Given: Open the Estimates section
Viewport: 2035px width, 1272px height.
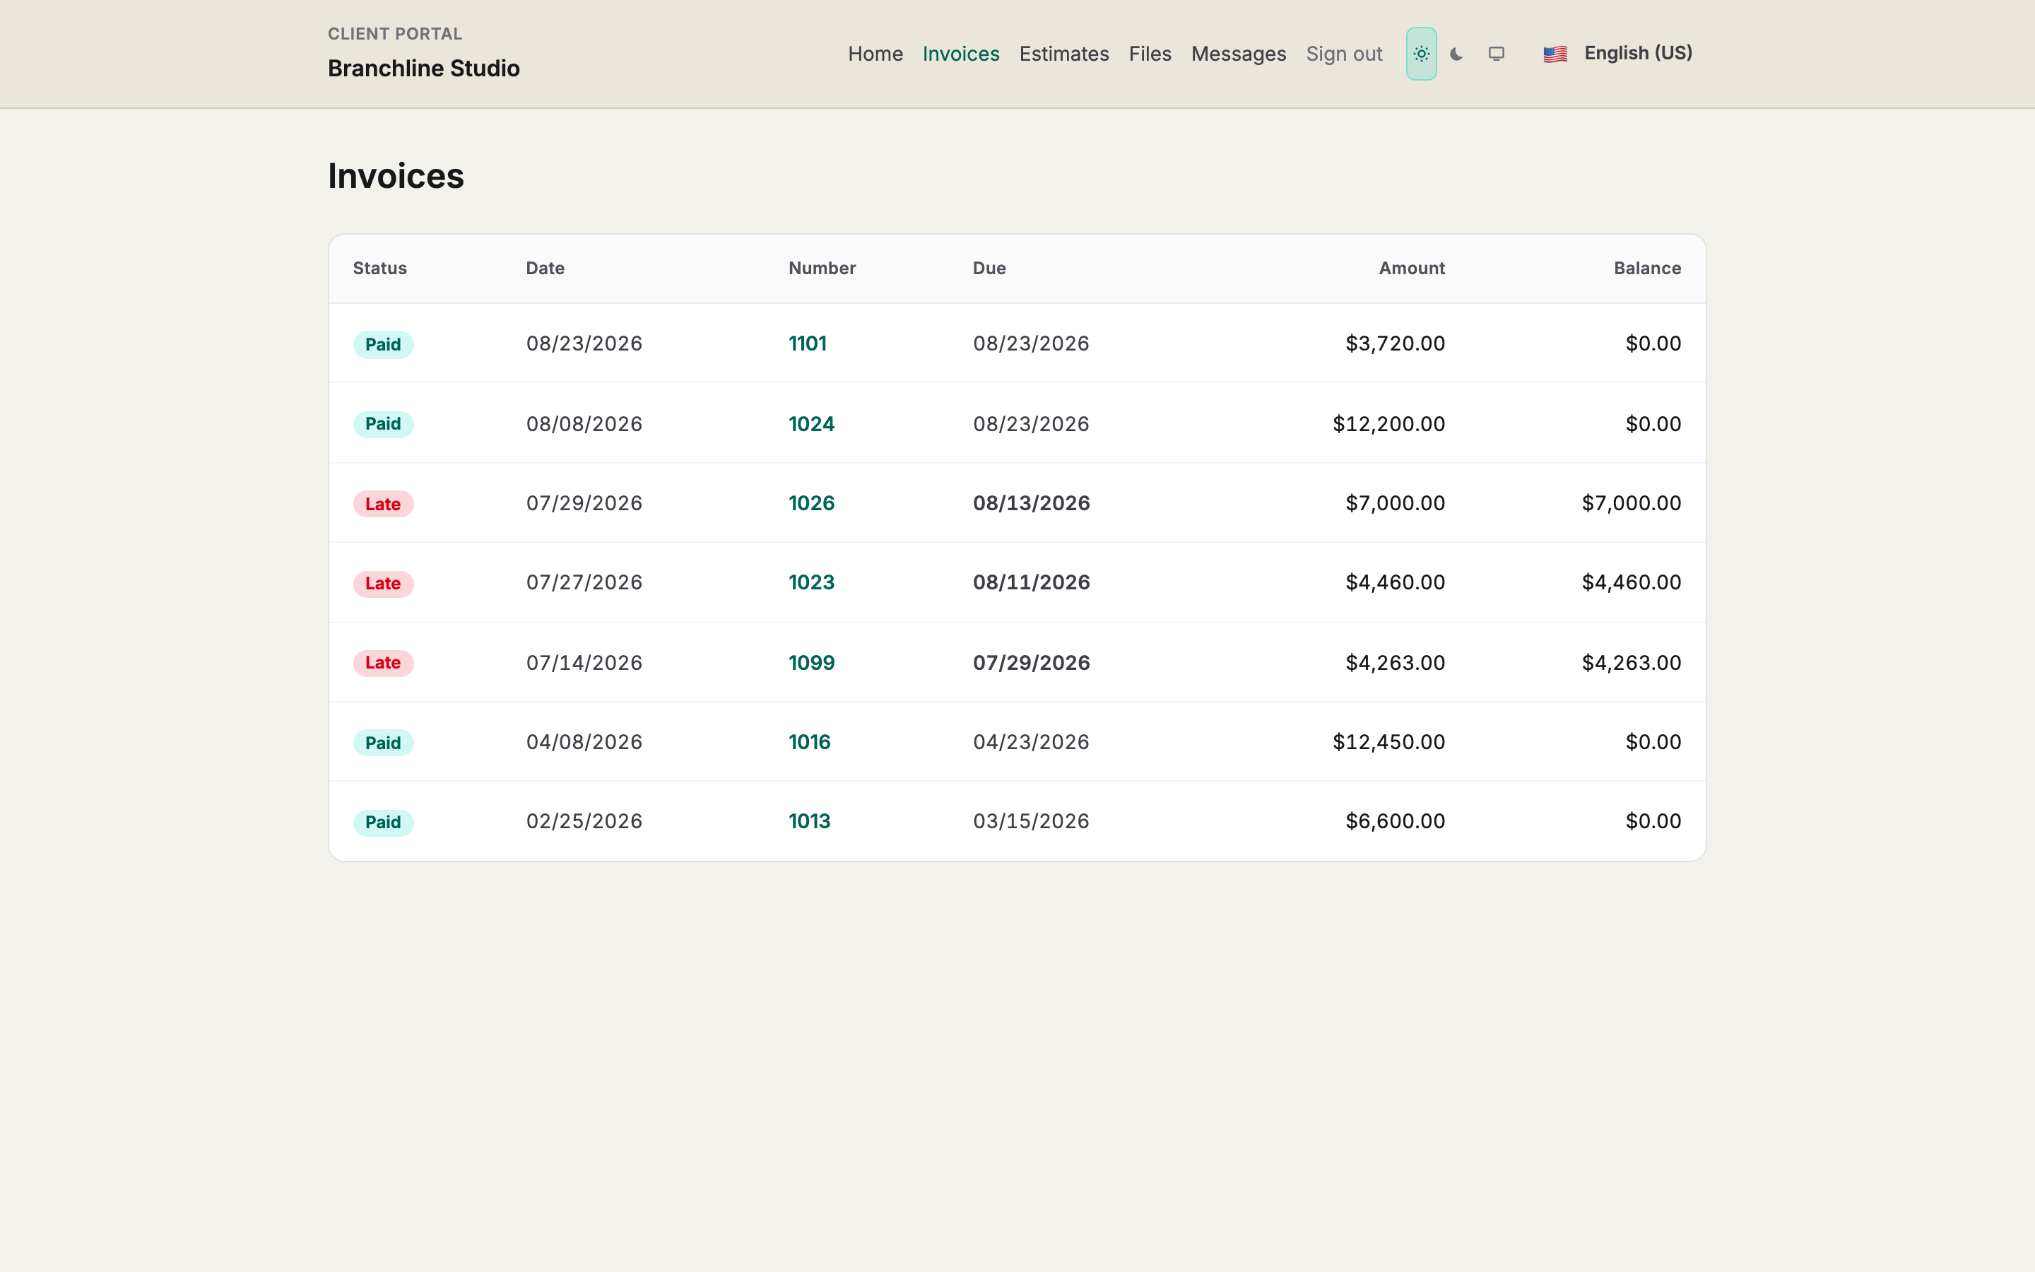Looking at the screenshot, I should point(1063,54).
